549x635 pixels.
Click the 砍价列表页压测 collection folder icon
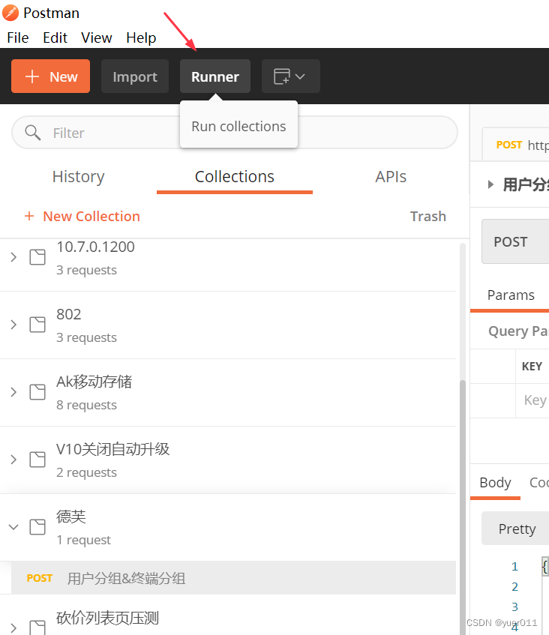pos(37,628)
